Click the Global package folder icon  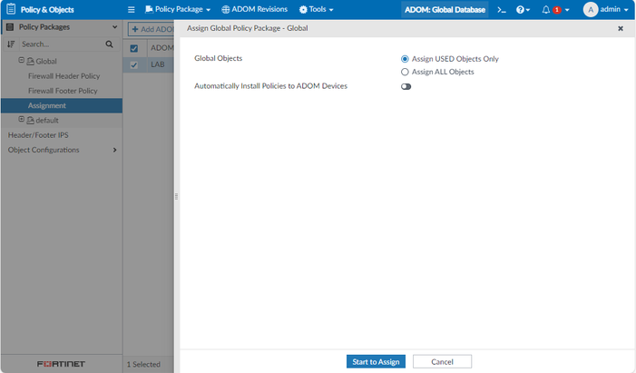(x=31, y=62)
